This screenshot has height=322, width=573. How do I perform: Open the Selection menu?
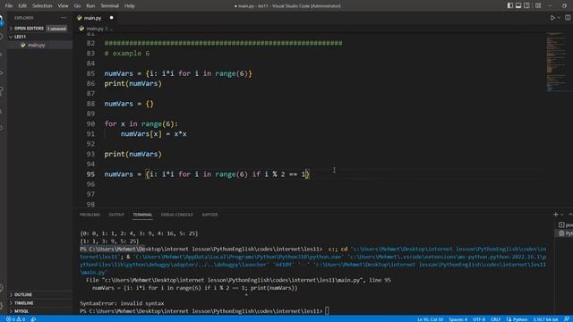point(42,6)
